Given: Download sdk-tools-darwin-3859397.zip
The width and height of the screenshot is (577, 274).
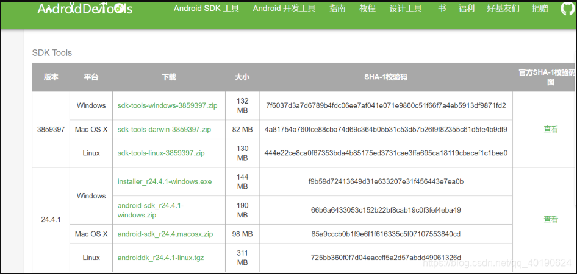Looking at the screenshot, I should coord(164,130).
